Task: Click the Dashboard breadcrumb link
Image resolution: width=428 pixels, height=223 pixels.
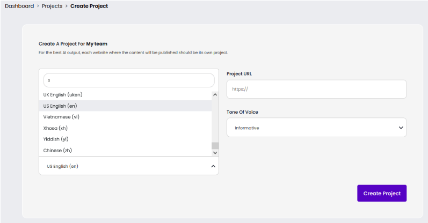Action: click(x=19, y=6)
